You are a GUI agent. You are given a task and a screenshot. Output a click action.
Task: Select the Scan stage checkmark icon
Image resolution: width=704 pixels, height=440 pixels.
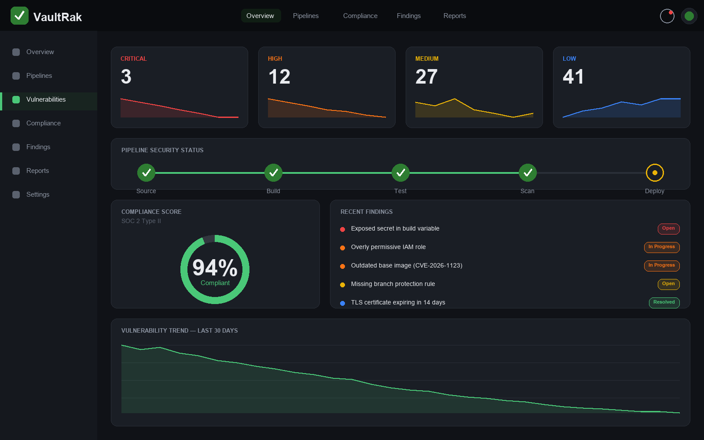click(x=528, y=172)
